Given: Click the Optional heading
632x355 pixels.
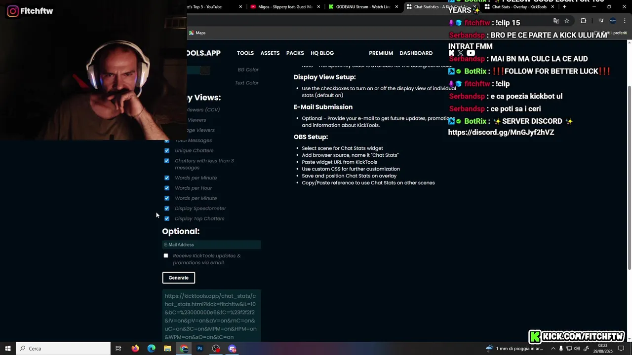Looking at the screenshot, I should 181,231.
